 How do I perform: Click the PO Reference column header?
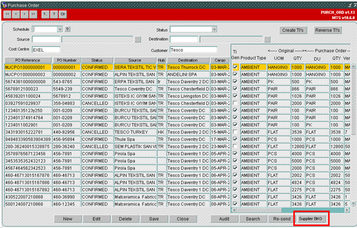click(x=28, y=60)
